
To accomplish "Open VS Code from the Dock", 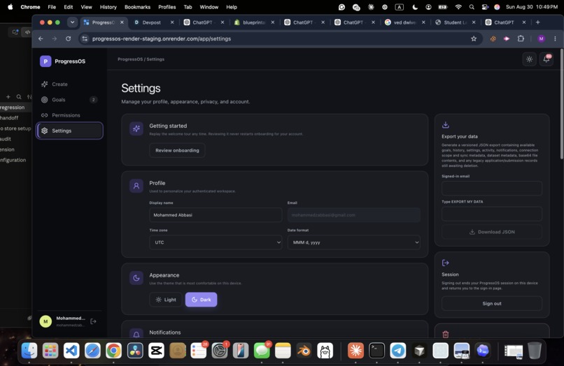I will (71, 351).
